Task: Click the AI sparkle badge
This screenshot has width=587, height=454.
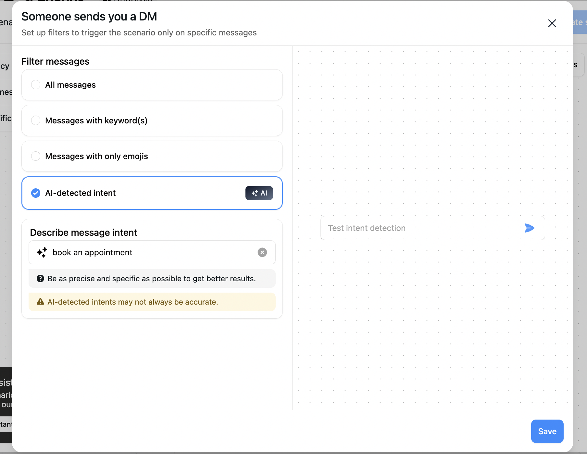Action: coord(259,193)
